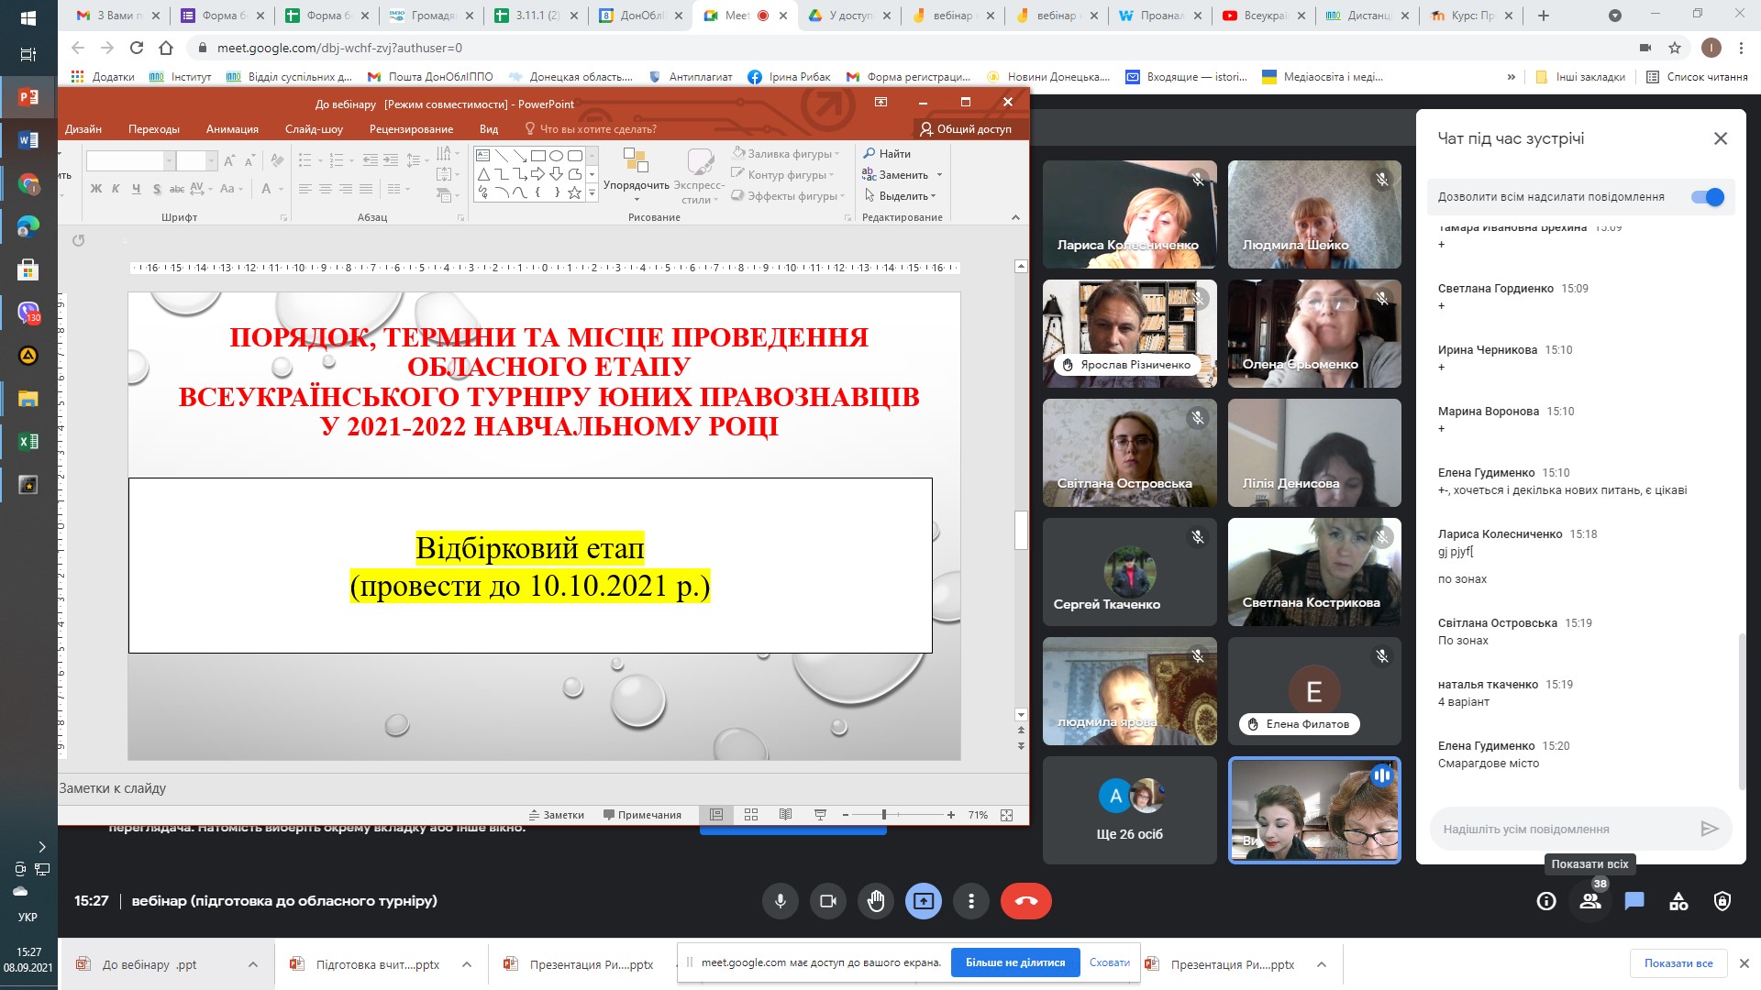Screen dimensions: 1761x990
Task: Toggle allow everyone to send messages
Action: coord(1708,197)
